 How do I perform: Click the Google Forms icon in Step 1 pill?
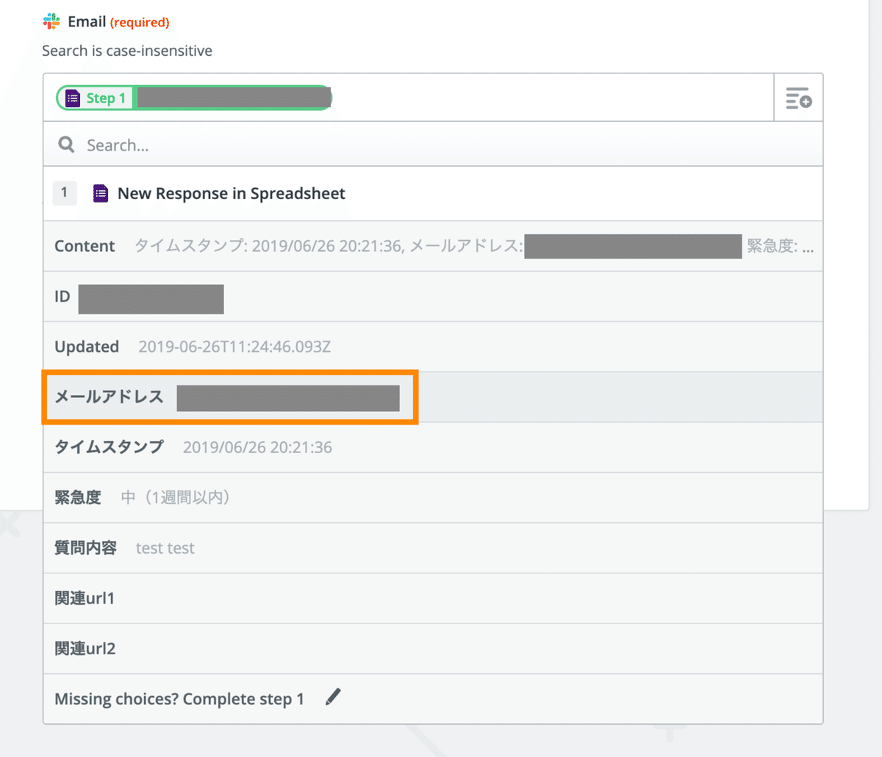point(73,98)
